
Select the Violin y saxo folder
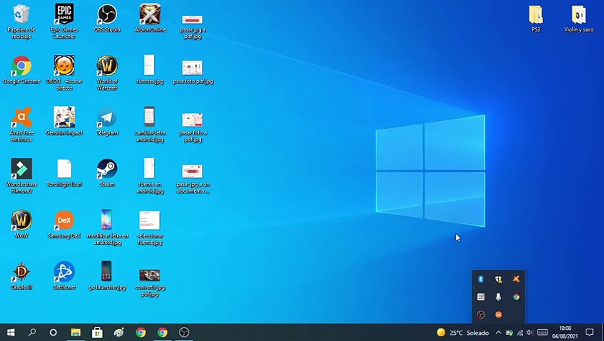pyautogui.click(x=578, y=19)
